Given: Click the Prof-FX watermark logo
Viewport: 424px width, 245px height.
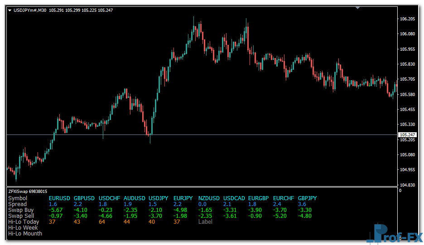Looking at the screenshot, I should pos(394,235).
